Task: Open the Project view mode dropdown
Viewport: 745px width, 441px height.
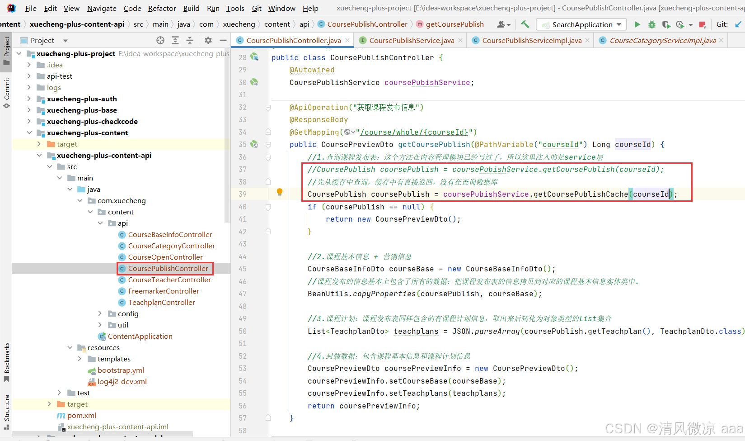Action: 66,41
